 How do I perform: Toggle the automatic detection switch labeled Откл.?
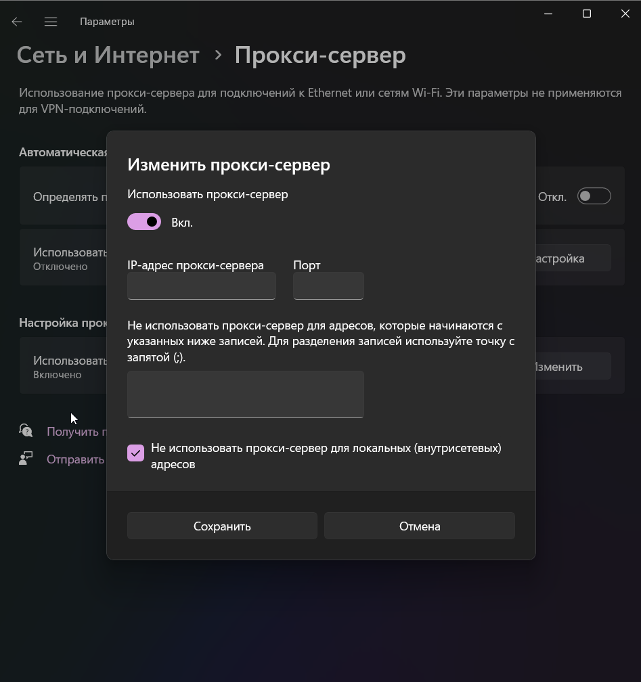click(594, 196)
